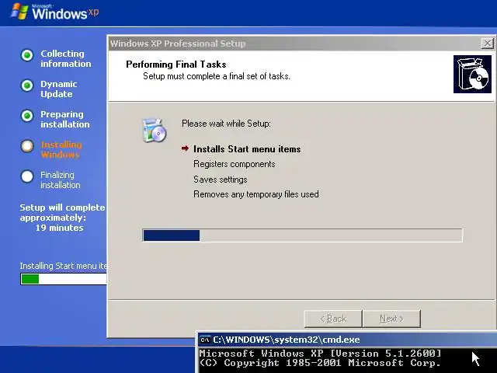Image resolution: width=497 pixels, height=373 pixels.
Task: Click the 'Finalizing installation' label
Action: [61, 180]
